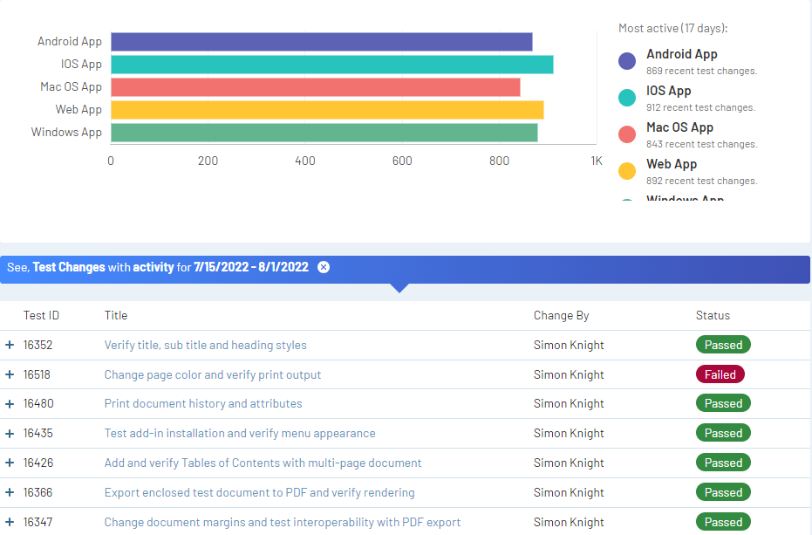Click the plus icon beside test 16426

[x=10, y=463]
